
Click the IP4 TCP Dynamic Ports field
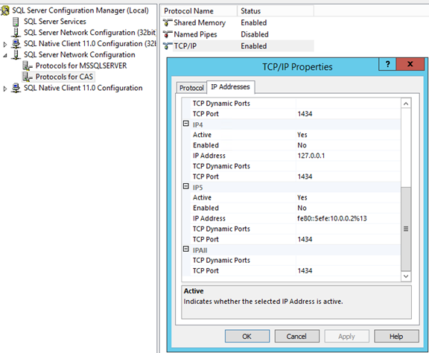tap(348, 166)
